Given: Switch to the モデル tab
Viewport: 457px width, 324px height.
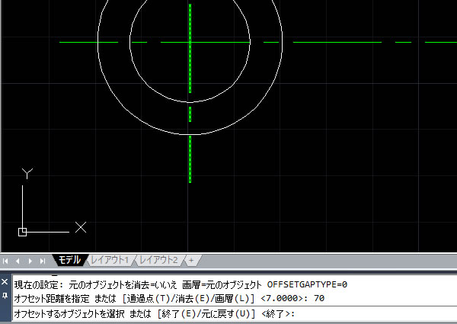Looking at the screenshot, I should tap(69, 260).
